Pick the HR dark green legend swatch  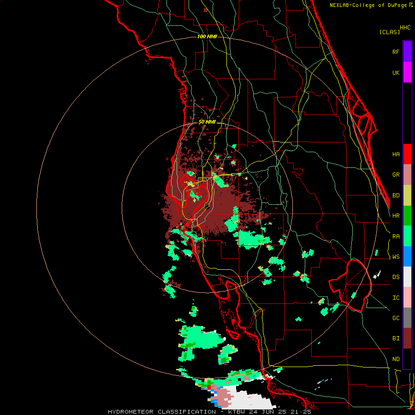point(407,216)
